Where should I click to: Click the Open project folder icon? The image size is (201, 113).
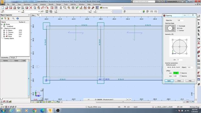point(7,8)
